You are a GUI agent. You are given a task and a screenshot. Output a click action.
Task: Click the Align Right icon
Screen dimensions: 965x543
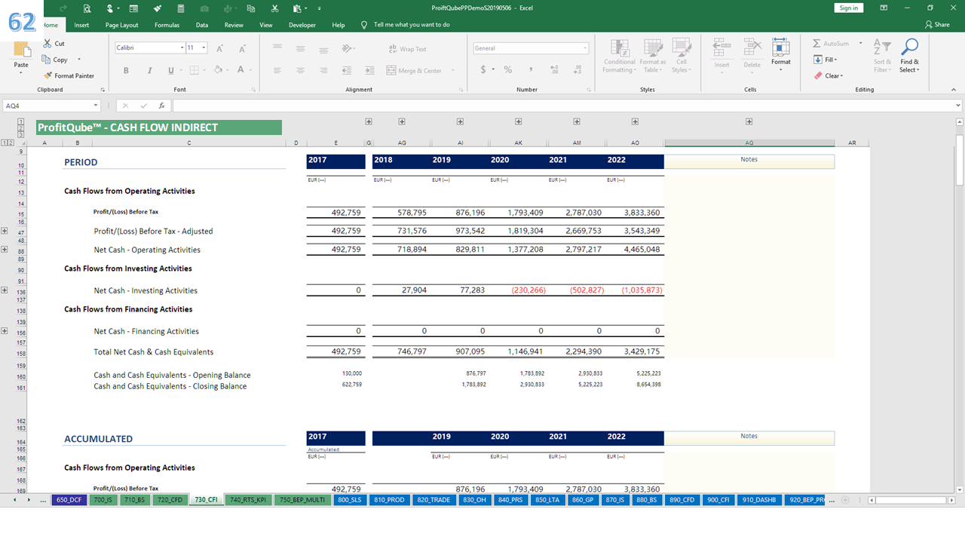[323, 70]
